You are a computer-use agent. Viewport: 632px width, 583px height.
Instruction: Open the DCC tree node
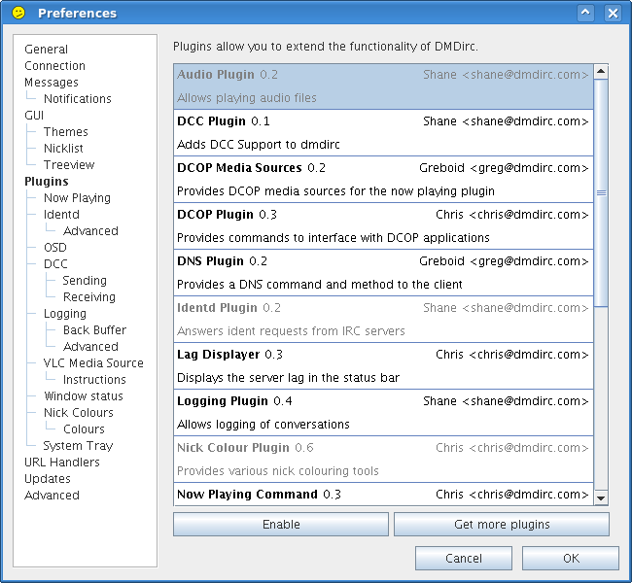pos(55,264)
